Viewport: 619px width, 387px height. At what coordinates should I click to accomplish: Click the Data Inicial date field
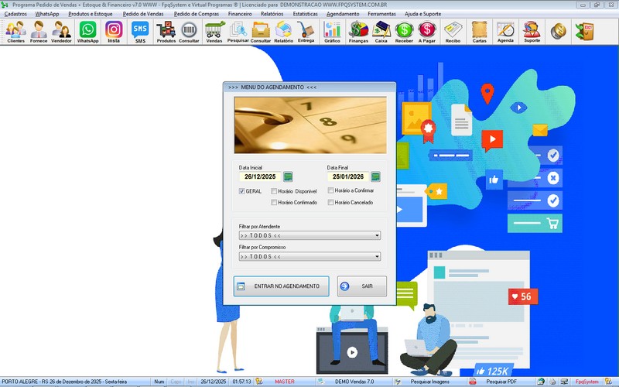click(x=260, y=176)
